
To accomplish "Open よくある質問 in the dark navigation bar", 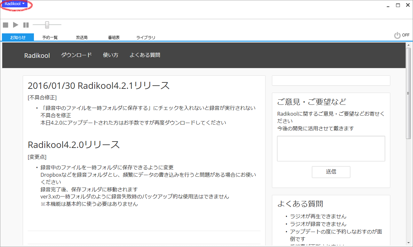I will click(145, 55).
